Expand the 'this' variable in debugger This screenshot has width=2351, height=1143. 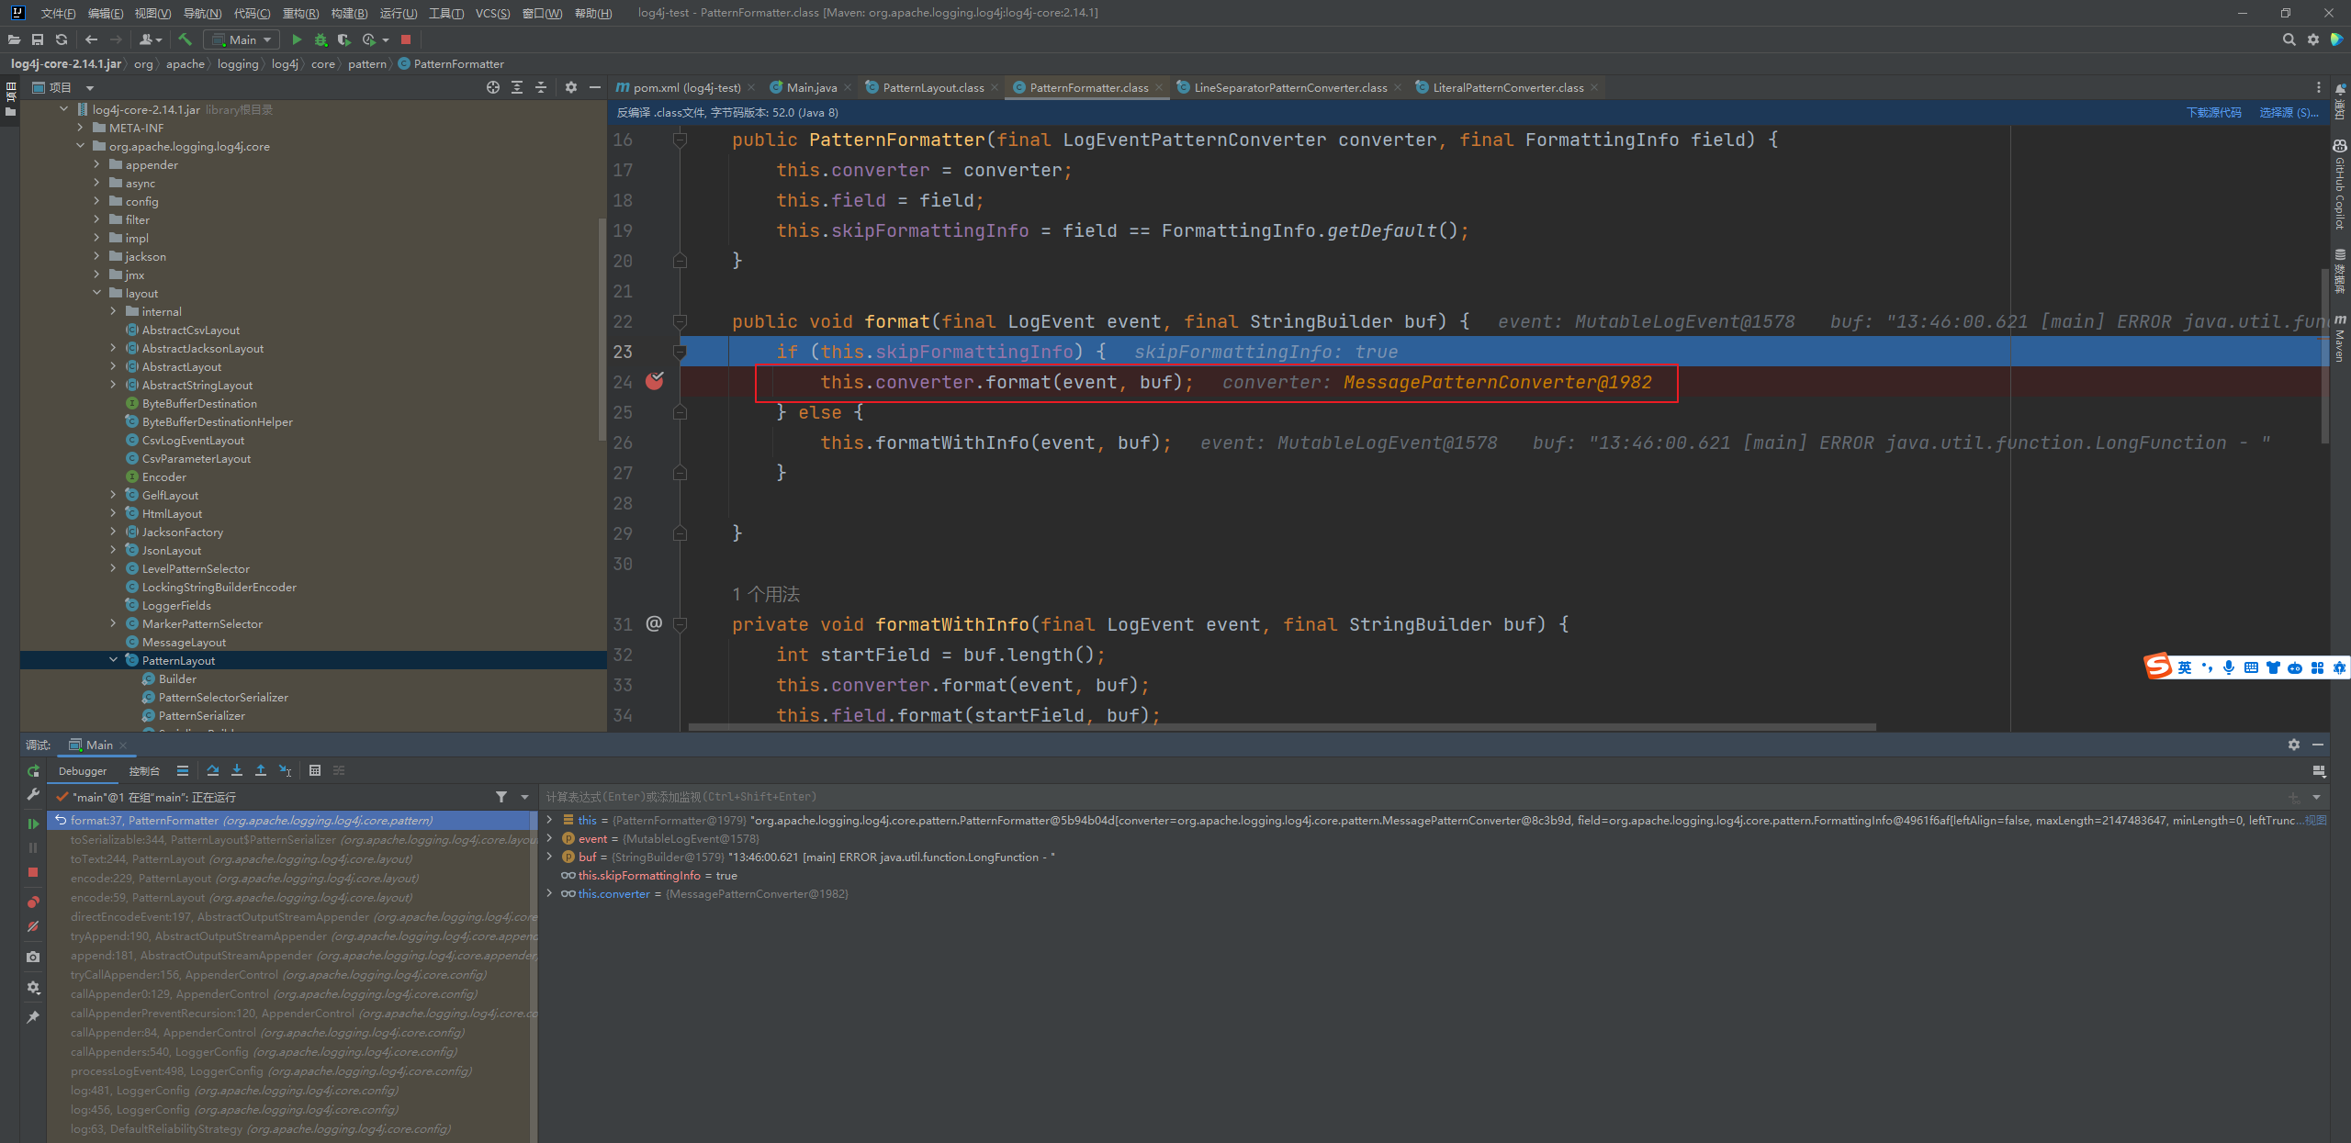point(549,820)
